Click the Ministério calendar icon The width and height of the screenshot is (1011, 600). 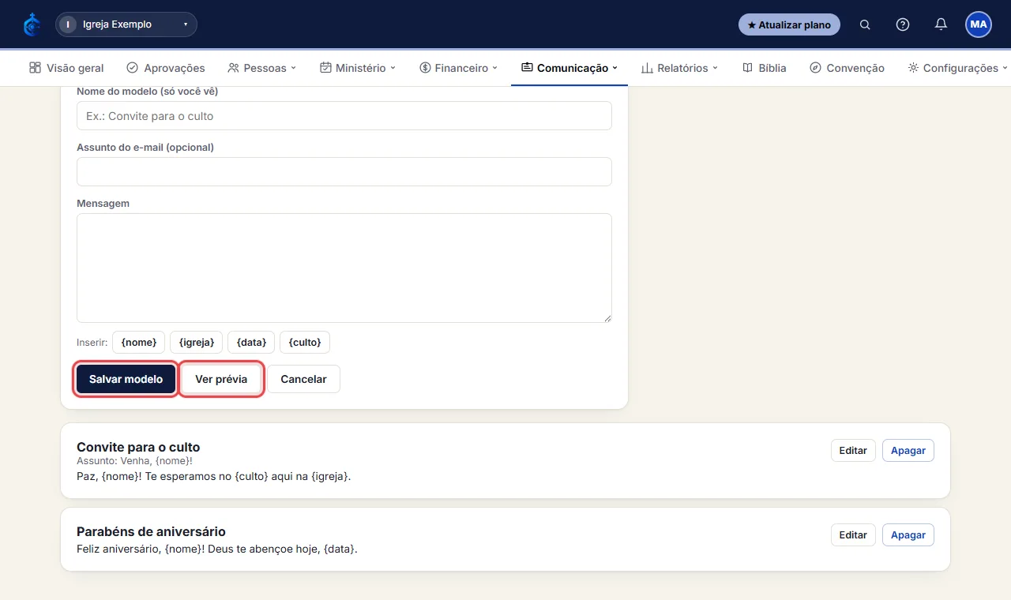[325, 68]
